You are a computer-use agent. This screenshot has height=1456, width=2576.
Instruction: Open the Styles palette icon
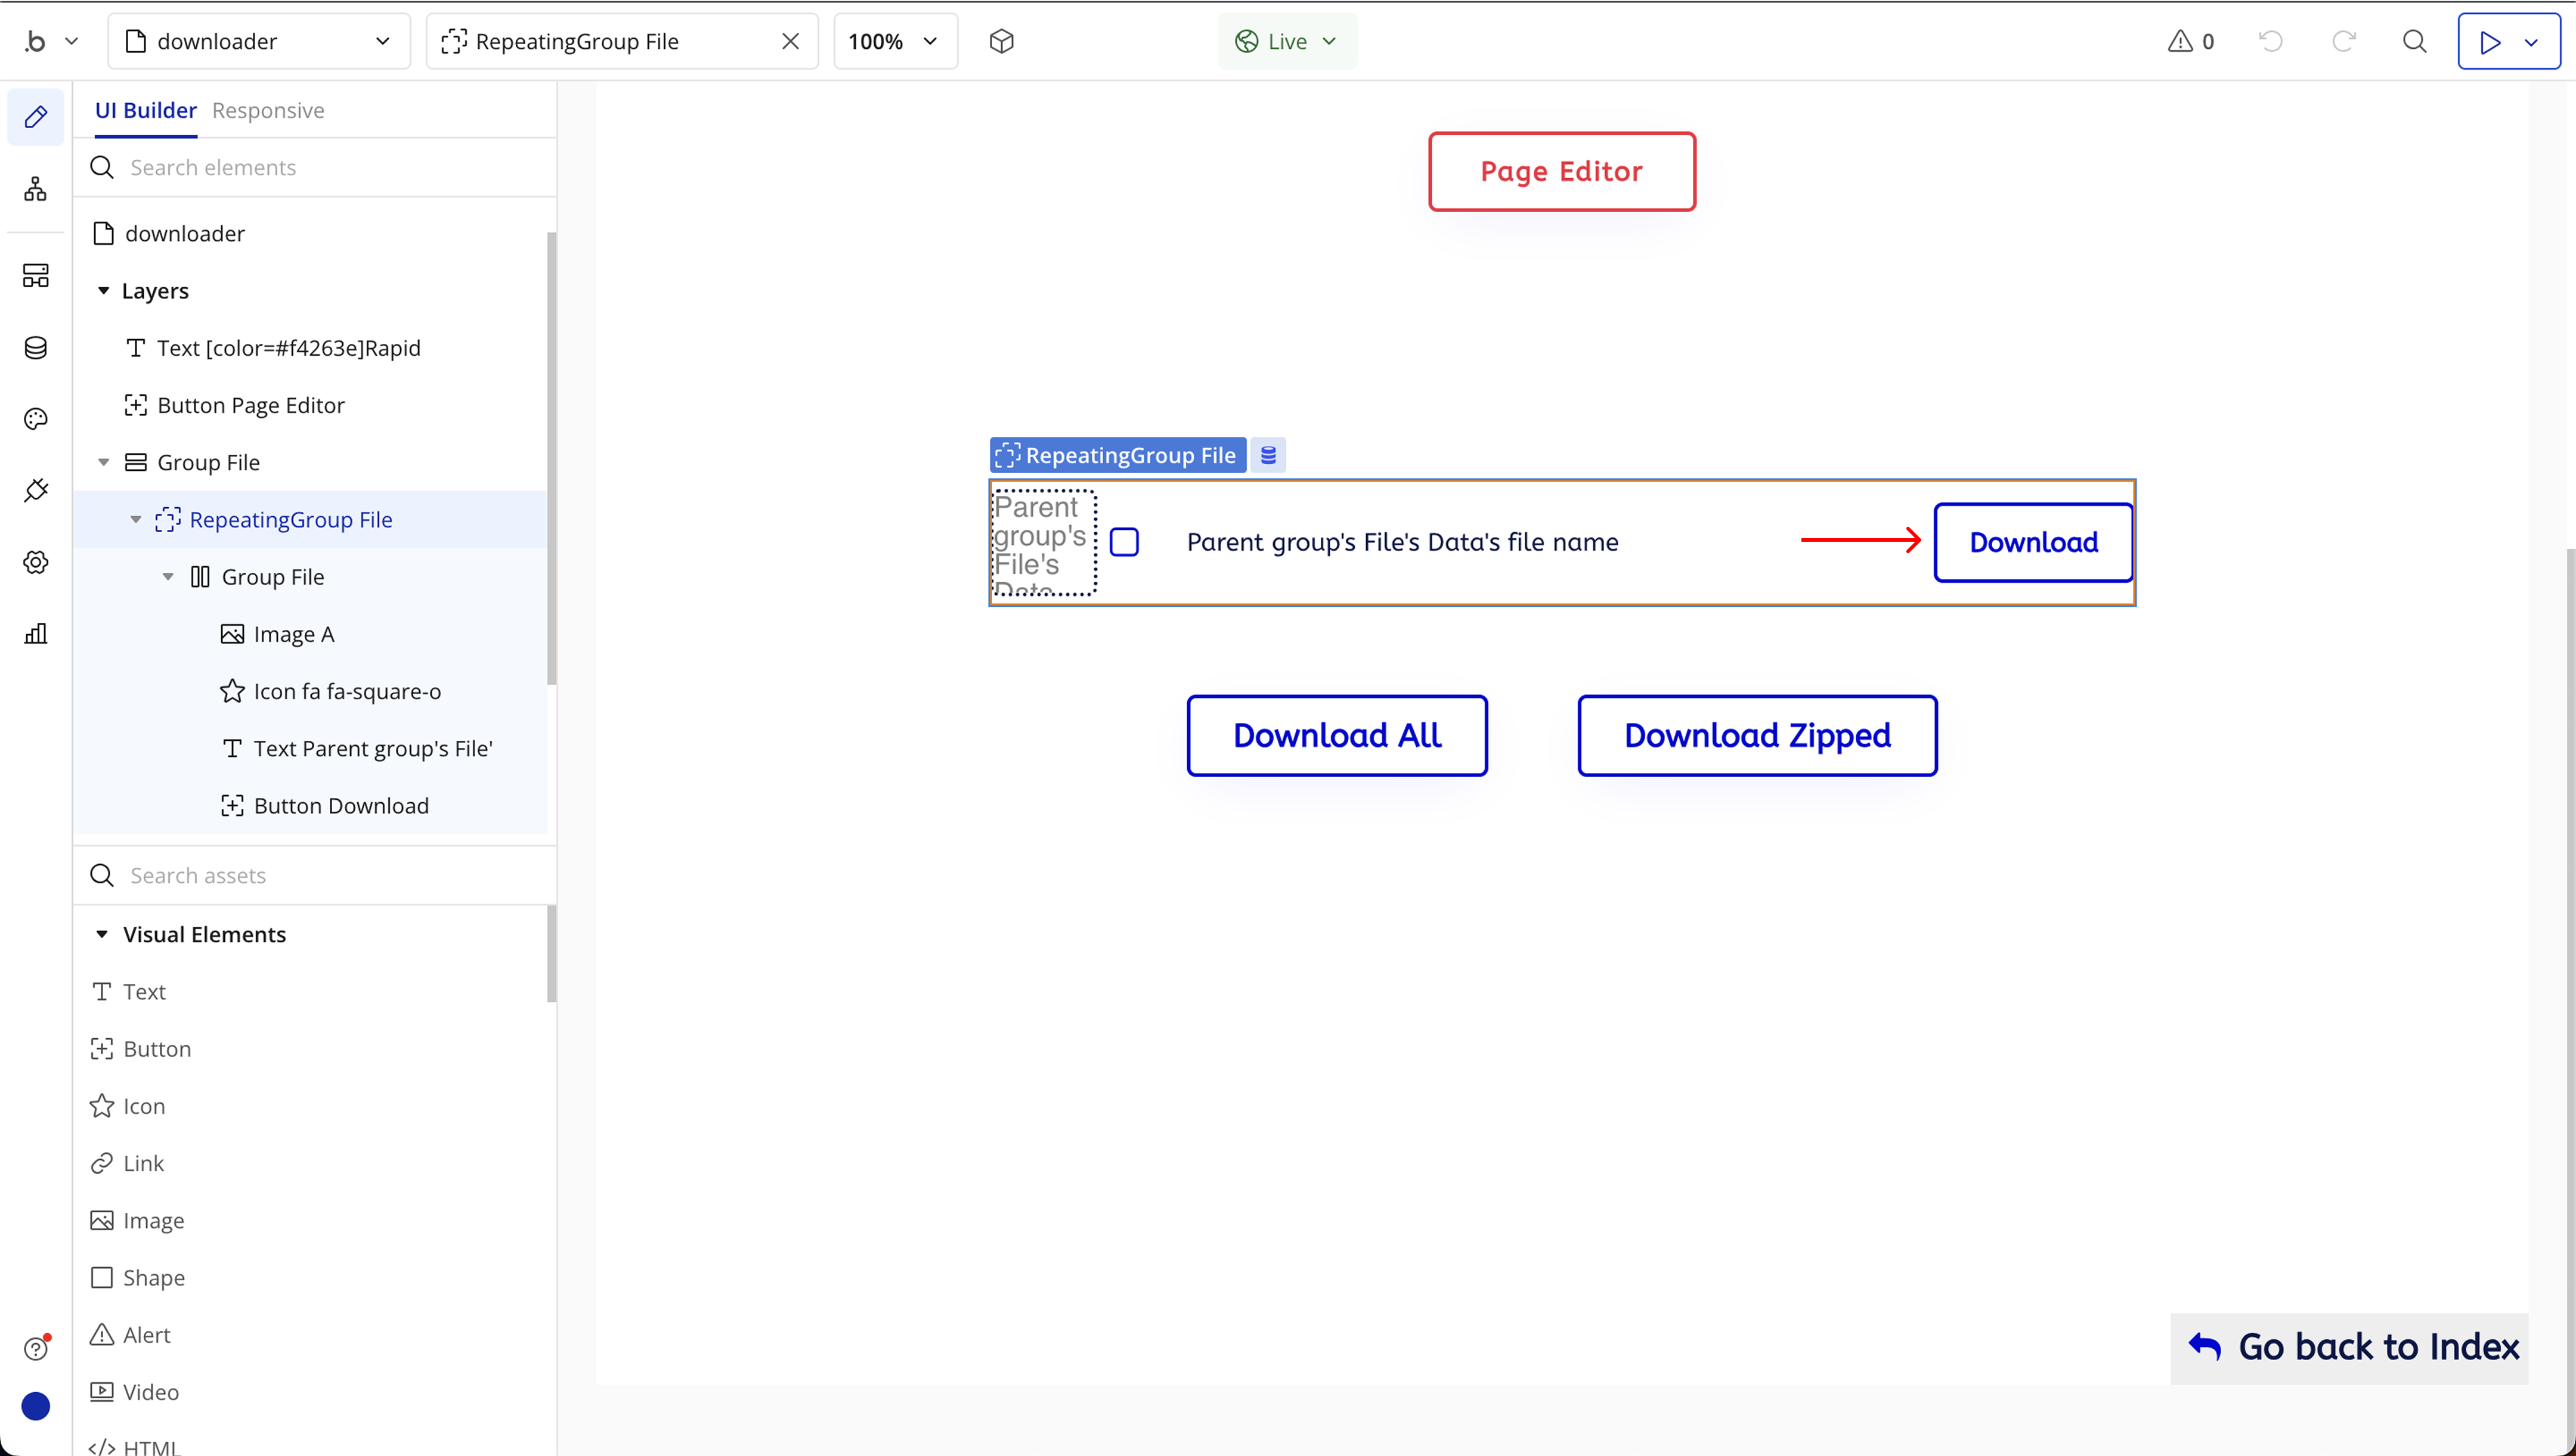click(x=36, y=419)
